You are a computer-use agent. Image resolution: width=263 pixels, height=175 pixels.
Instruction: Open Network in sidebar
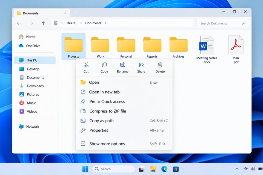tap(35, 126)
